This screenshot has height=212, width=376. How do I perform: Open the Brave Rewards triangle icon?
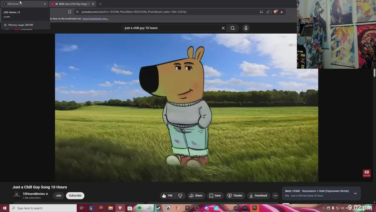click(281, 12)
